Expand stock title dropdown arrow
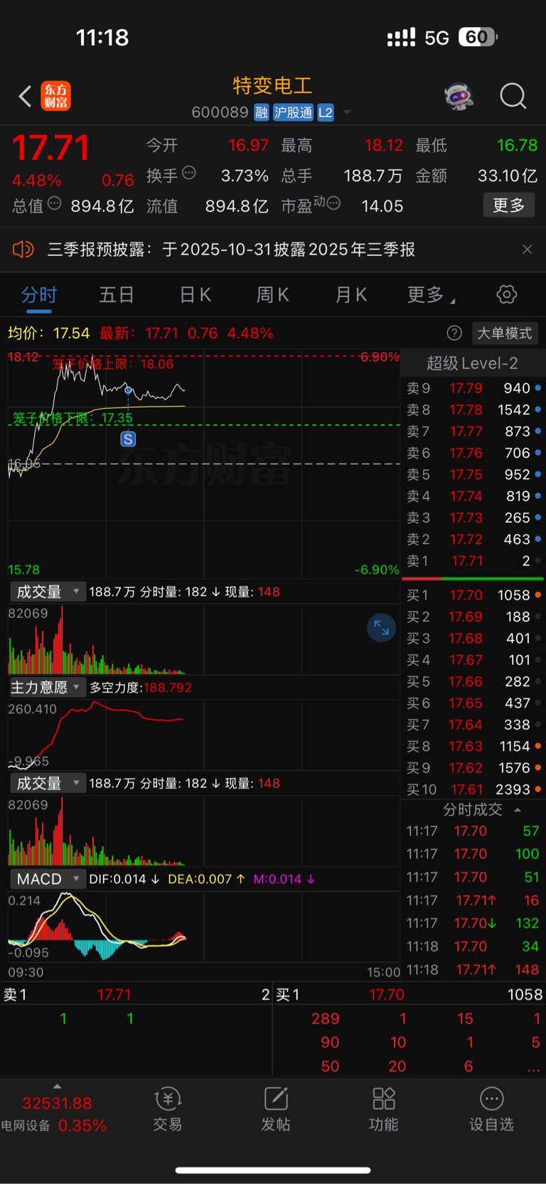 point(347,112)
